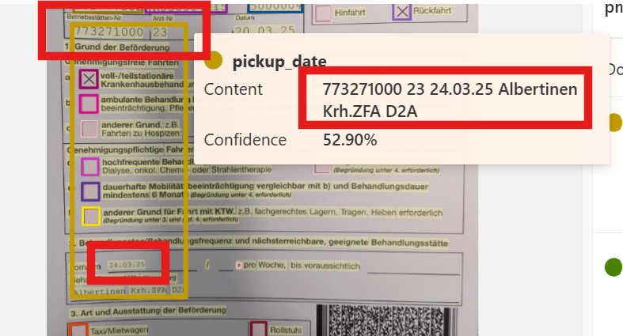Click the Taxi/Mietwagen checkbox
Screen dimensions: 623x336
click(78, 329)
